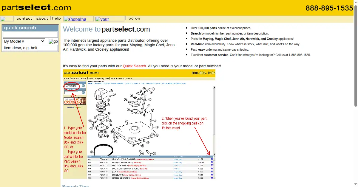Click the partselect.com logo in header

point(36,7)
